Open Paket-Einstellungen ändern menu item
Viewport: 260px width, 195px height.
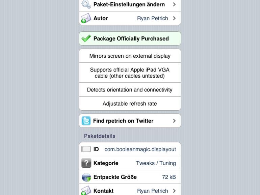pos(129,4)
